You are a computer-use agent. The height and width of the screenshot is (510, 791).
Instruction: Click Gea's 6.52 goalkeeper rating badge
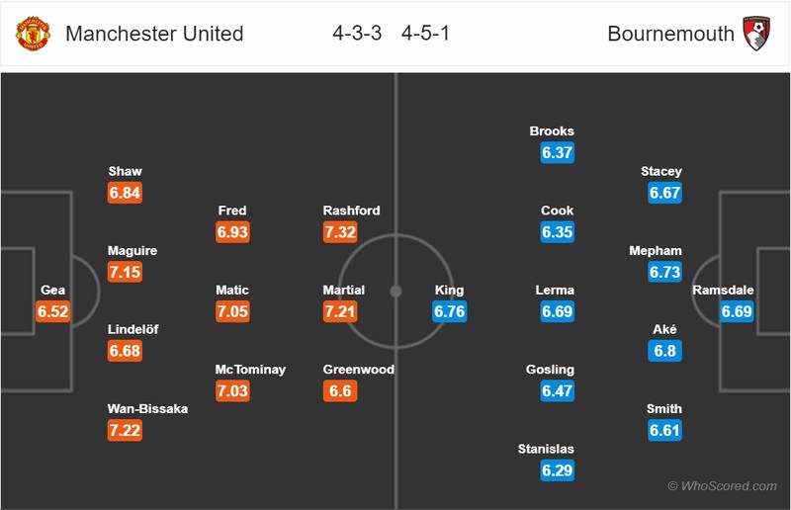coord(53,311)
